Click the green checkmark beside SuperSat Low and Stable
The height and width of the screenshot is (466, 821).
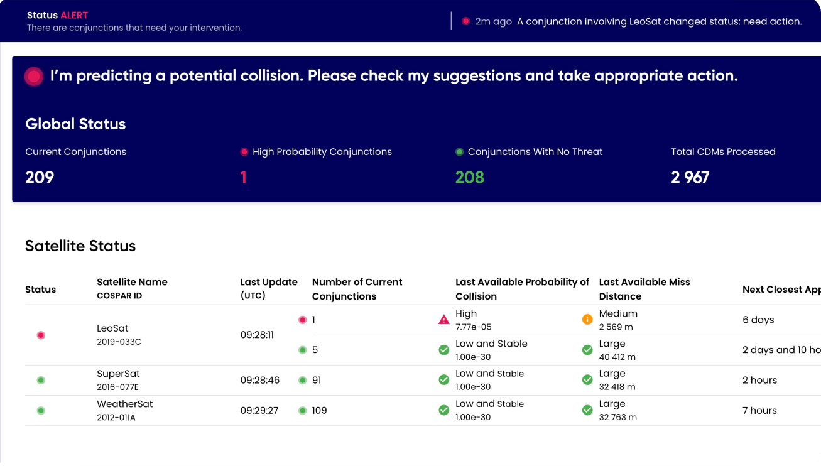(444, 380)
